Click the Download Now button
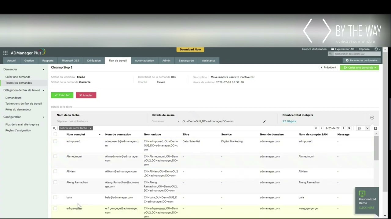 coord(190,49)
